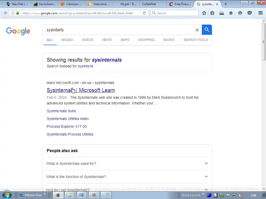Select the ALL results tab
Screen dimensions: 266x199
pos(50,40)
